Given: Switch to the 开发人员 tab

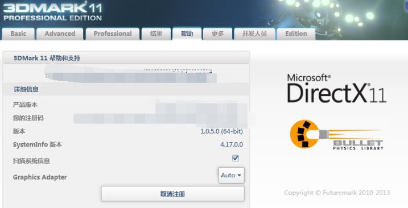Looking at the screenshot, I should pyautogui.click(x=254, y=34).
